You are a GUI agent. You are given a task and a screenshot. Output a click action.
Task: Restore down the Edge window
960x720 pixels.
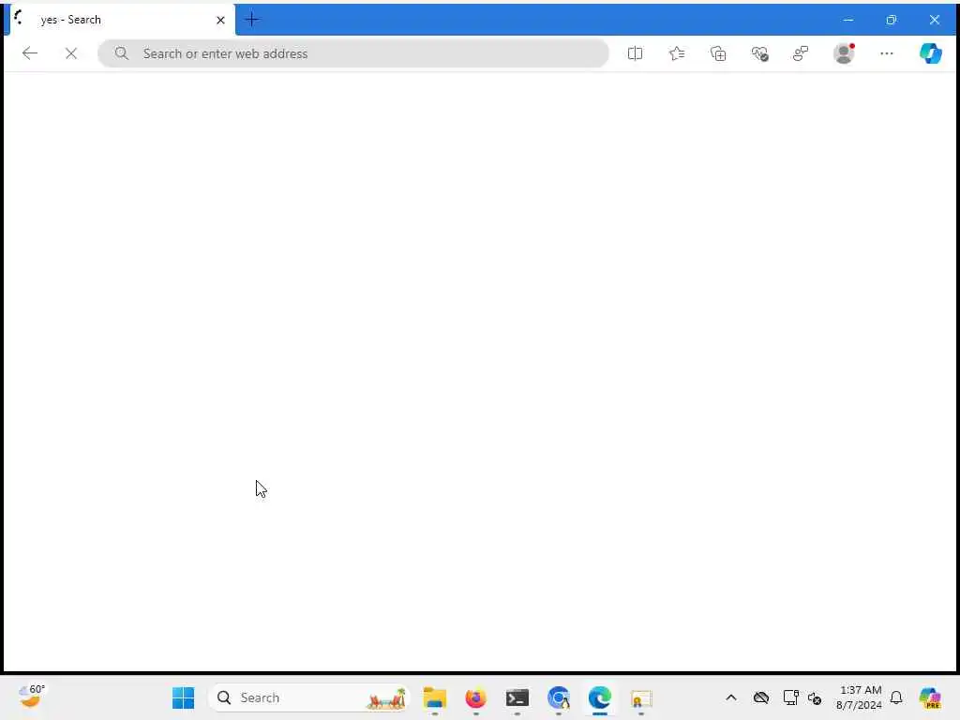(x=892, y=20)
